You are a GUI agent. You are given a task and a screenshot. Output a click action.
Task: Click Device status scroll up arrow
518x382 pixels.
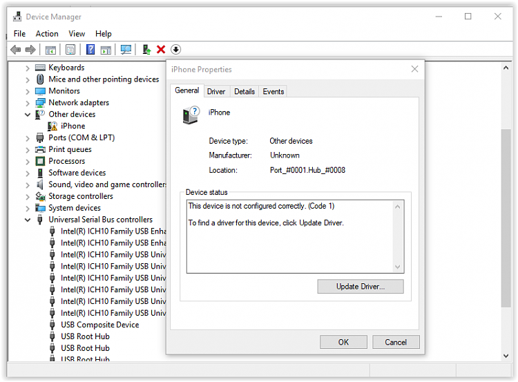point(397,207)
